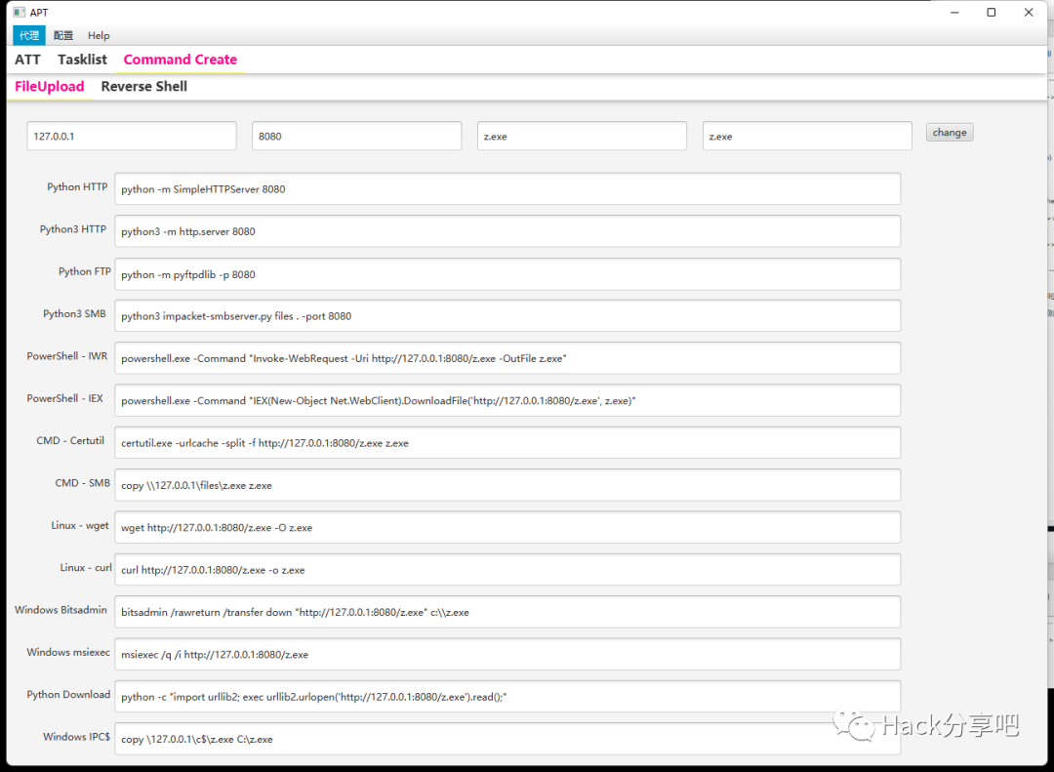1054x772 pixels.
Task: Click the CMD - SMB command field
Action: pyautogui.click(x=507, y=485)
